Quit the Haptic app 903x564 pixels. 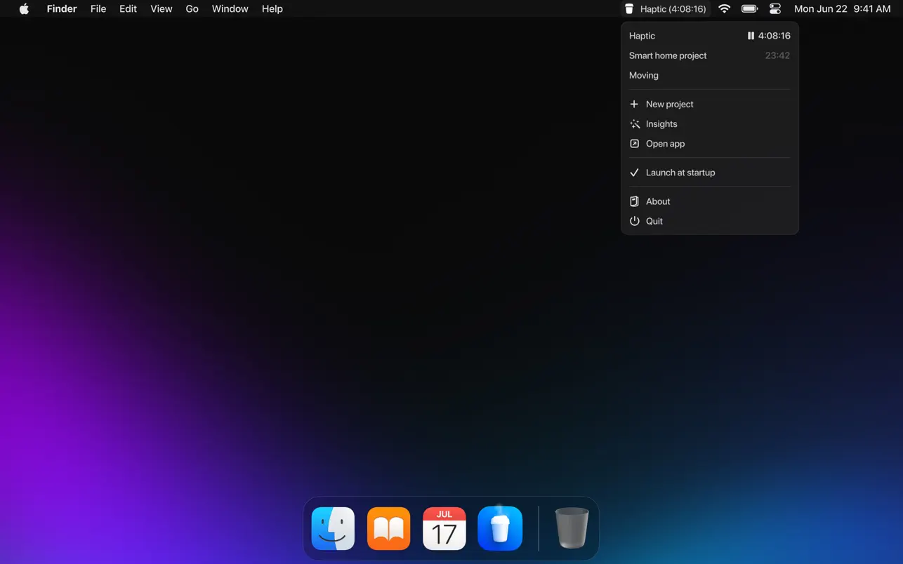pos(654,221)
